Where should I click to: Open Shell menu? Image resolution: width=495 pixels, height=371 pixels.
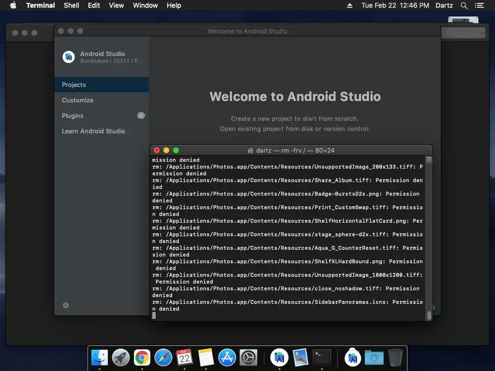click(x=72, y=5)
